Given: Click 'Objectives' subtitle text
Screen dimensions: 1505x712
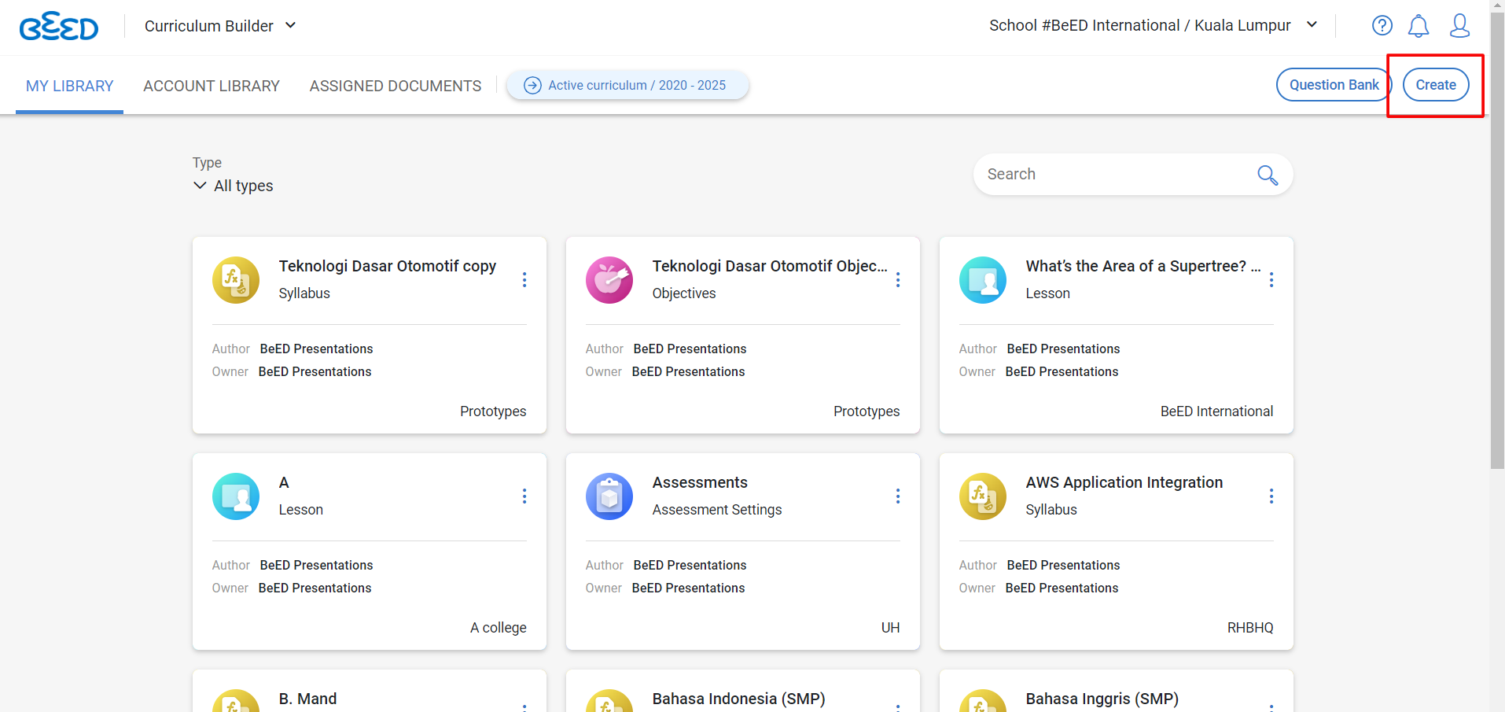Looking at the screenshot, I should pyautogui.click(x=684, y=293).
